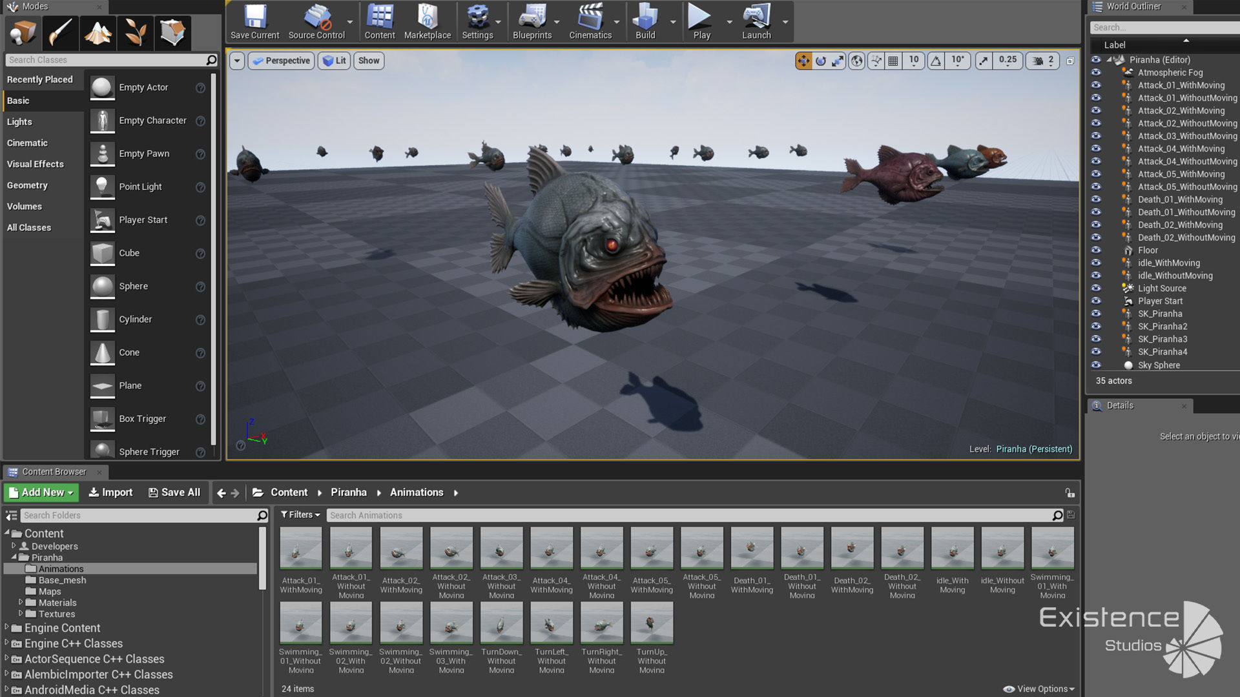Click the Save Current toolbar icon
This screenshot has width=1240, height=697.
255,21
